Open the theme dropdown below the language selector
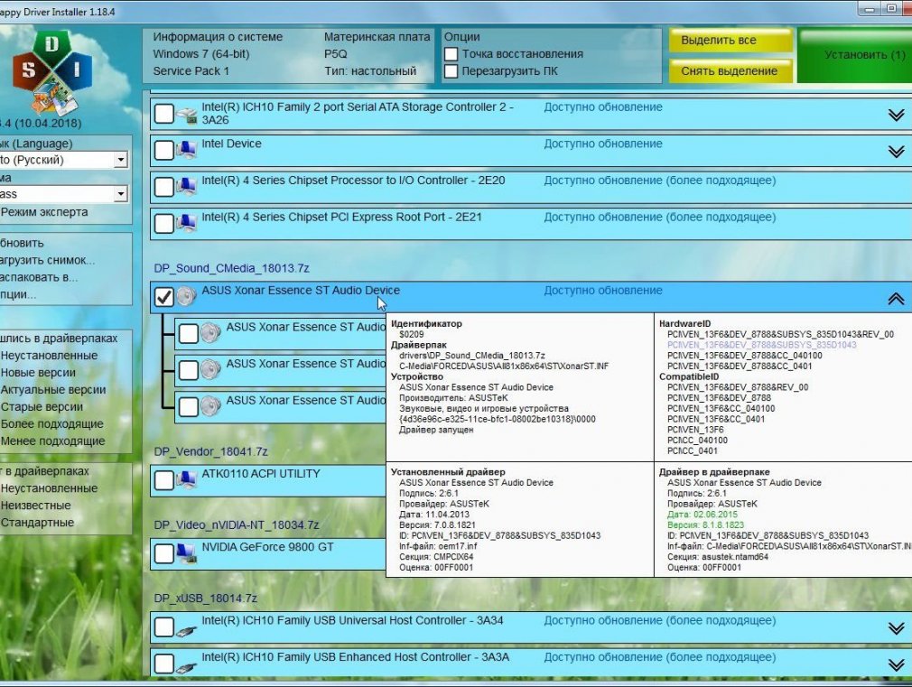912x687 pixels. (63, 194)
